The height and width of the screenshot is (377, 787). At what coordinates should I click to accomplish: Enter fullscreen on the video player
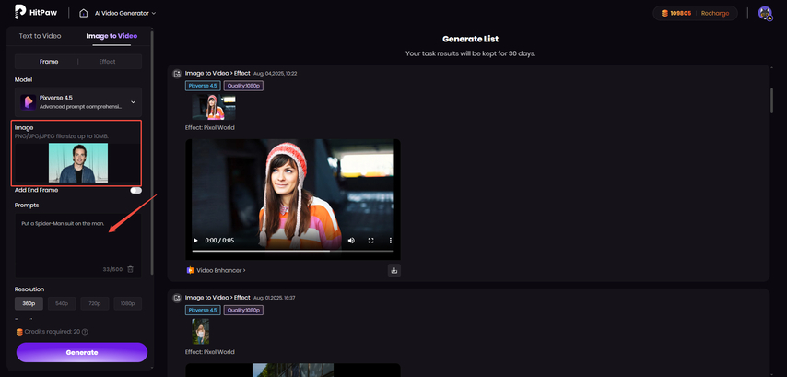(371, 241)
